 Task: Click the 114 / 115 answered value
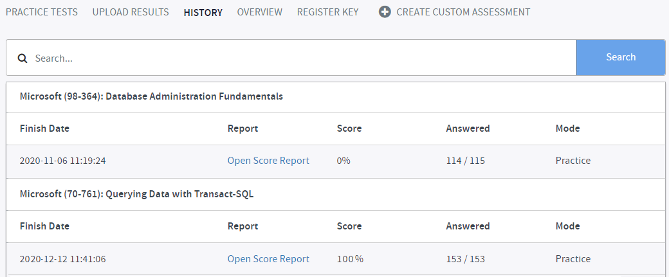tap(466, 161)
